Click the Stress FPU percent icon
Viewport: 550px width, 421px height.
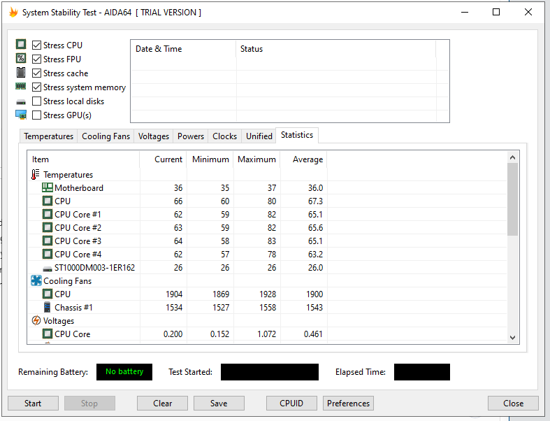[x=21, y=58]
